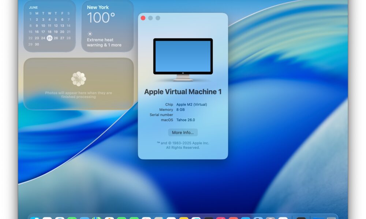Click June 18 in the calendar widget
Image resolution: width=366 pixels, height=219 pixels.
[x=49, y=32]
